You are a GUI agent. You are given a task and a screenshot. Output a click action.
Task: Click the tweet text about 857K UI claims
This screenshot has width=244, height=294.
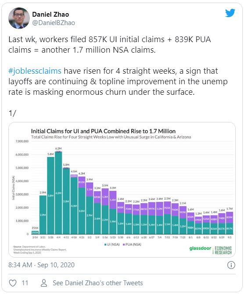[110, 45]
